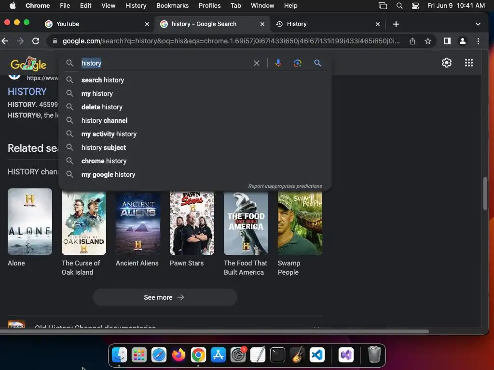Choose suggestion 'delete history'

[x=195, y=107]
